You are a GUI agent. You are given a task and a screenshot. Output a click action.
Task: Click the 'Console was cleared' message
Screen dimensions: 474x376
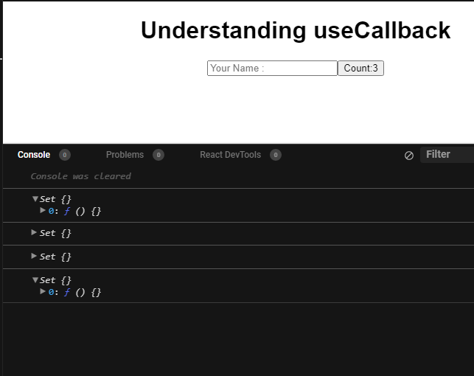[80, 176]
